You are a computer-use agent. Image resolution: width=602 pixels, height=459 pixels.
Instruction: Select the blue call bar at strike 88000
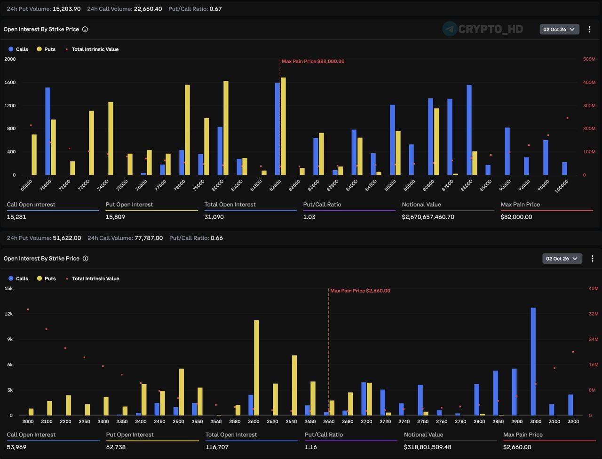pos(469,130)
